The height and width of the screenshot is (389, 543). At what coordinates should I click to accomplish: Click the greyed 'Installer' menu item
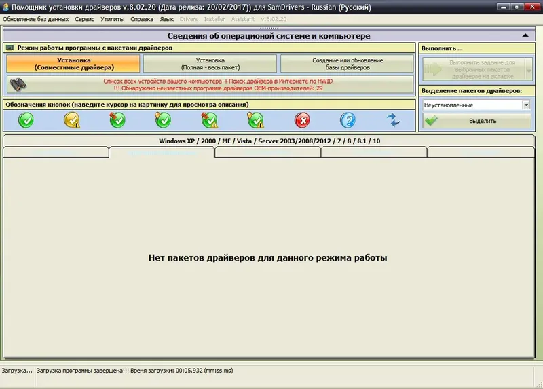click(x=214, y=19)
